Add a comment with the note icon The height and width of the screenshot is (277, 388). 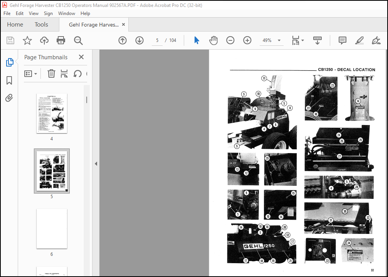coord(343,40)
